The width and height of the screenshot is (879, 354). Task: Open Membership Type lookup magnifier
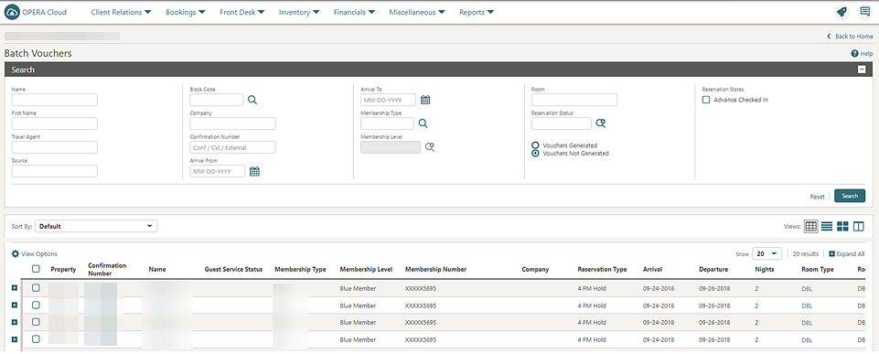point(423,123)
